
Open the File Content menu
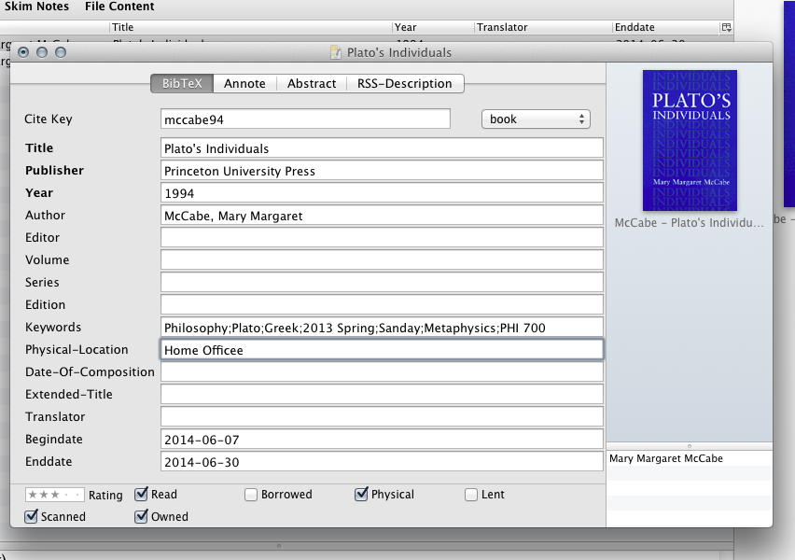coord(119,7)
